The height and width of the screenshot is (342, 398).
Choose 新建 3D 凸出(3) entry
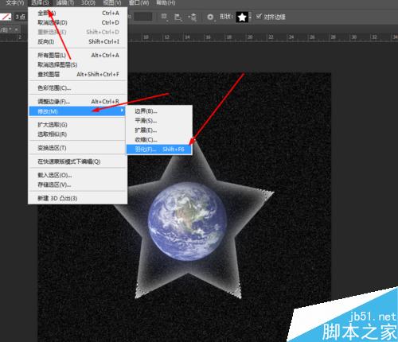78,198
